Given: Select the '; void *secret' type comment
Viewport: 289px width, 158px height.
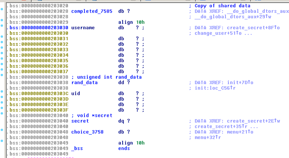Looking at the screenshot, I should pyautogui.click(x=92, y=116).
